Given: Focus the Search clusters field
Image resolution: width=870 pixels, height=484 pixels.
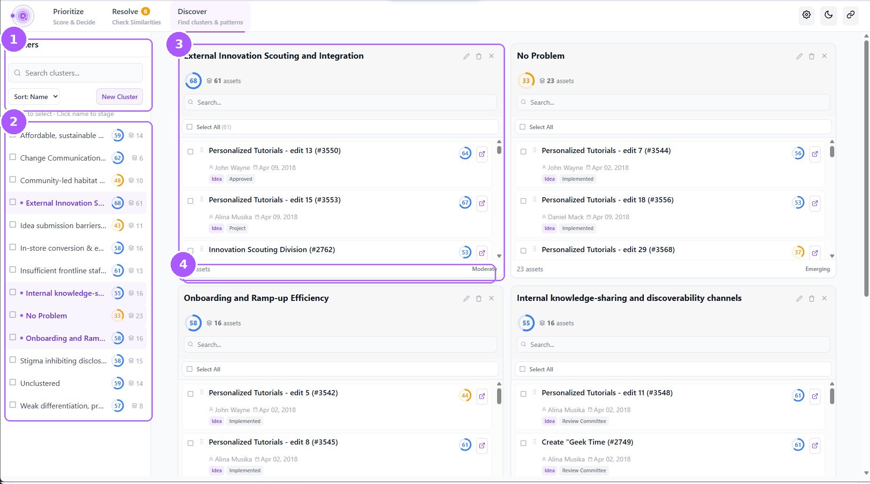Looking at the screenshot, I should (x=75, y=73).
